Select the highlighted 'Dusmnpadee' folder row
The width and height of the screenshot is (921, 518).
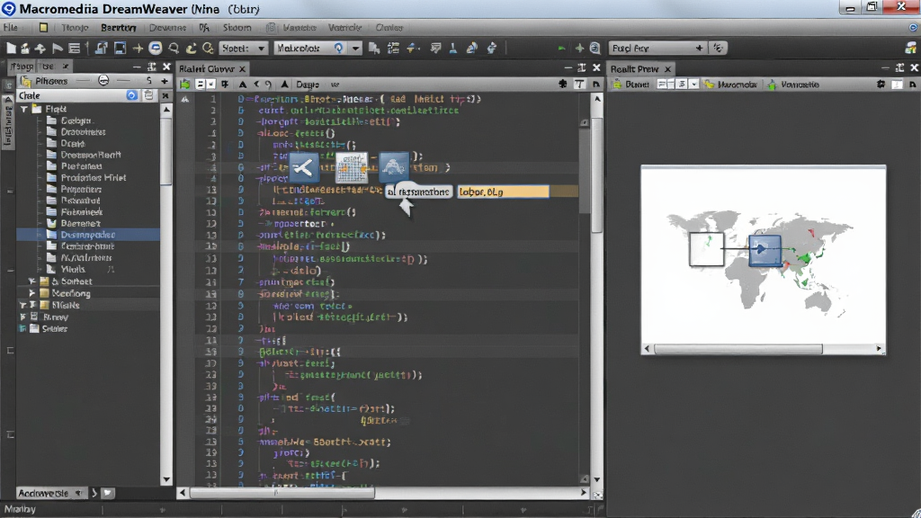point(88,235)
